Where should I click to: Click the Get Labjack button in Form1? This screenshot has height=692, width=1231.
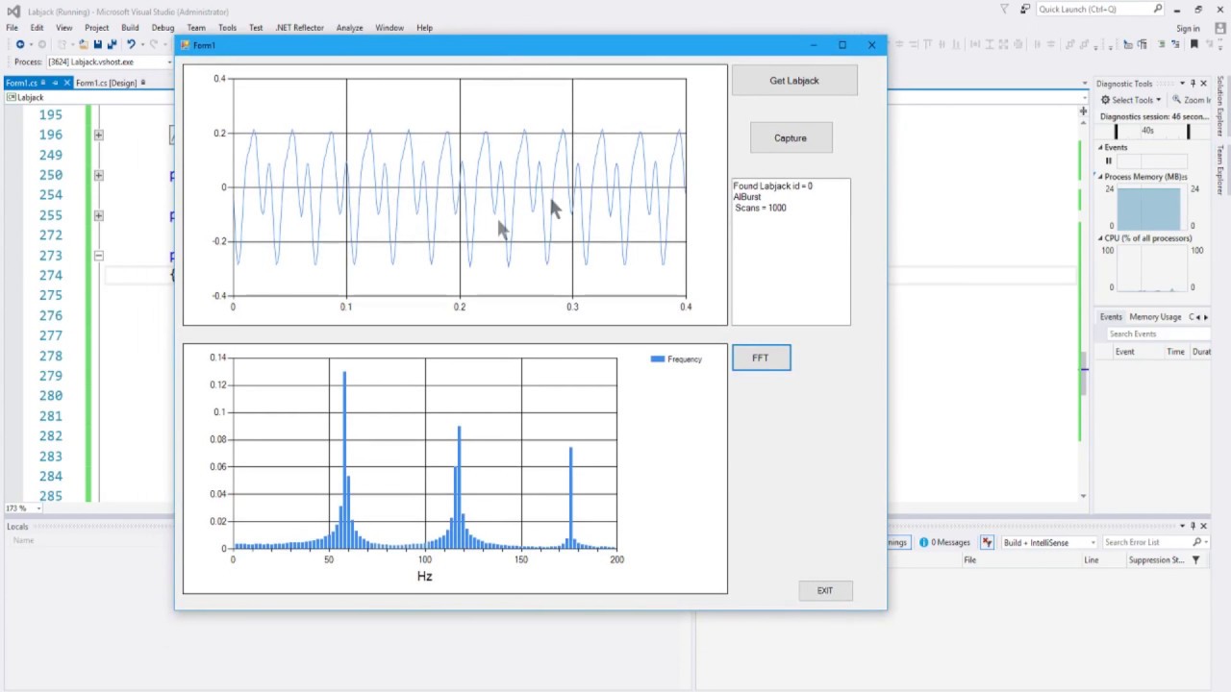794,81
